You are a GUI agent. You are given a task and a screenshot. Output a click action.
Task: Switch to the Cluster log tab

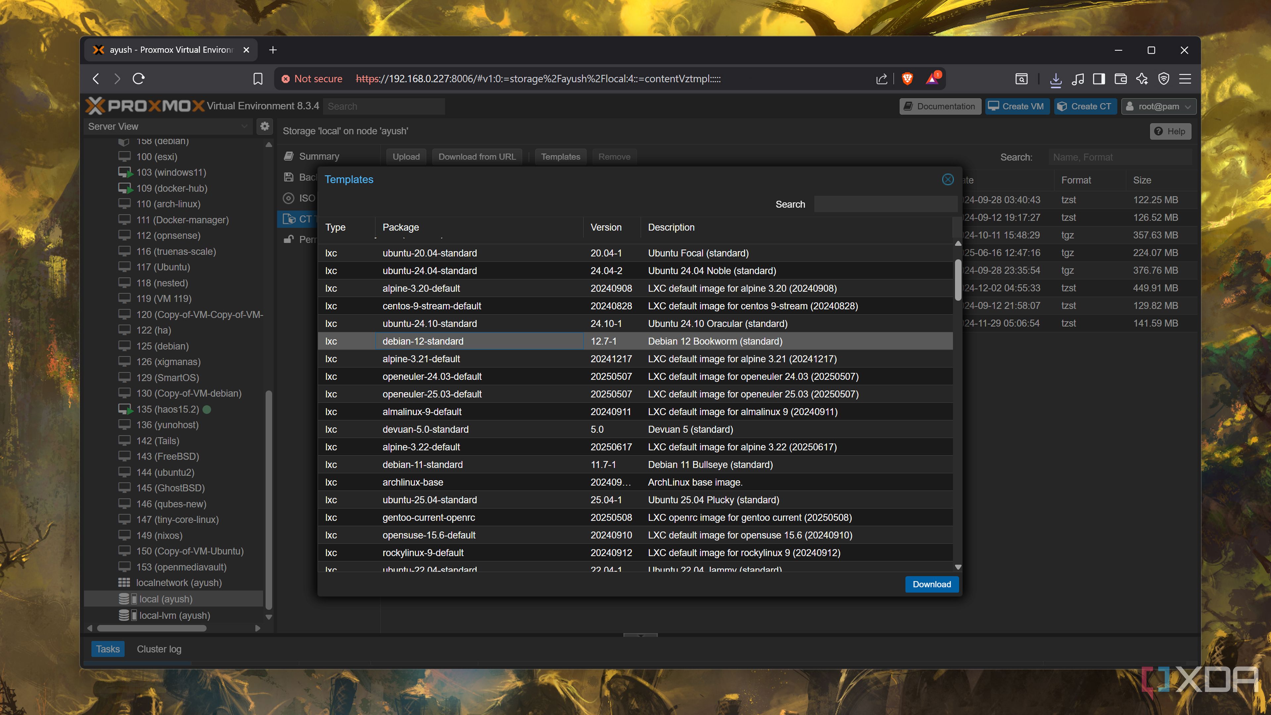[x=159, y=649]
